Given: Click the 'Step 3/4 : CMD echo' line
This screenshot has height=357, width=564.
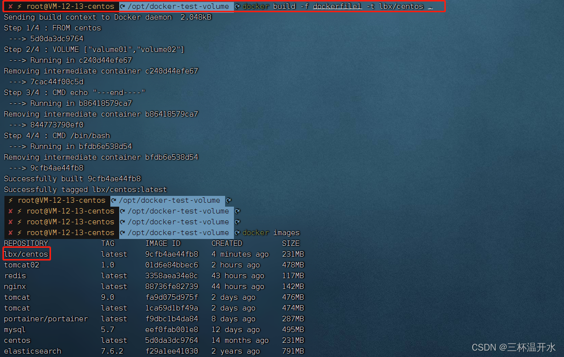Looking at the screenshot, I should [x=75, y=93].
